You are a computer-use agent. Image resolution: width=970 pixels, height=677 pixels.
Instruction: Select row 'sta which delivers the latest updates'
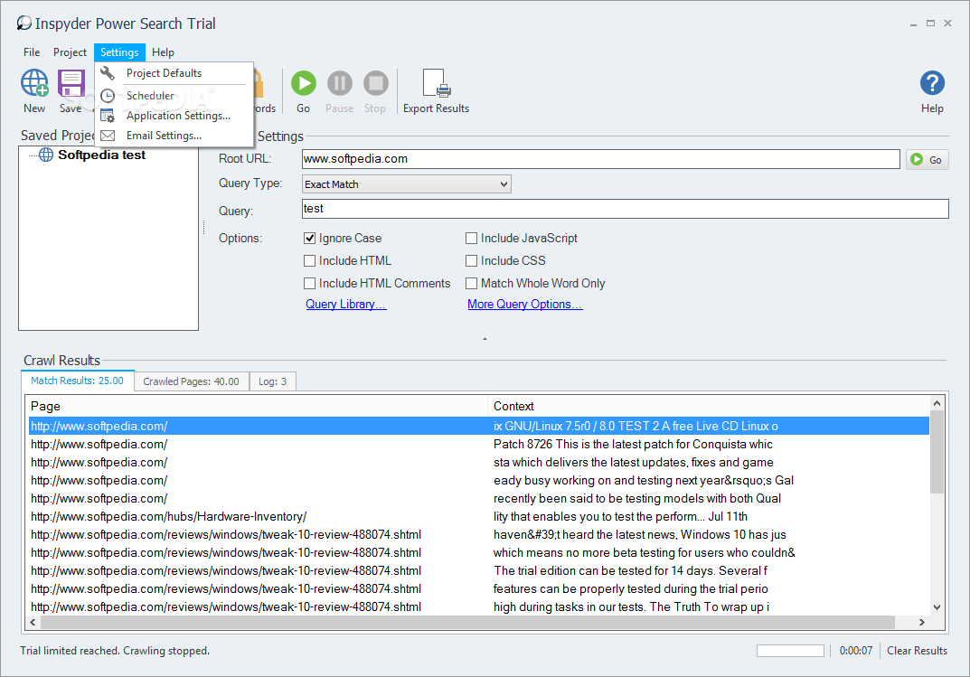tap(479, 463)
